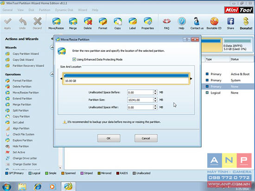Open partition Properties from toolbar

147,23
